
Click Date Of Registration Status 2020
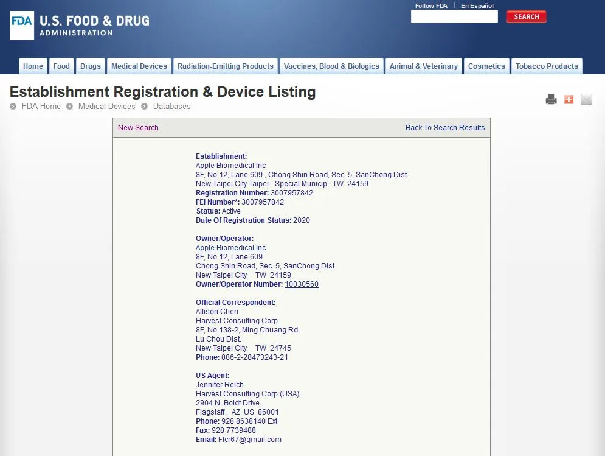coord(253,220)
